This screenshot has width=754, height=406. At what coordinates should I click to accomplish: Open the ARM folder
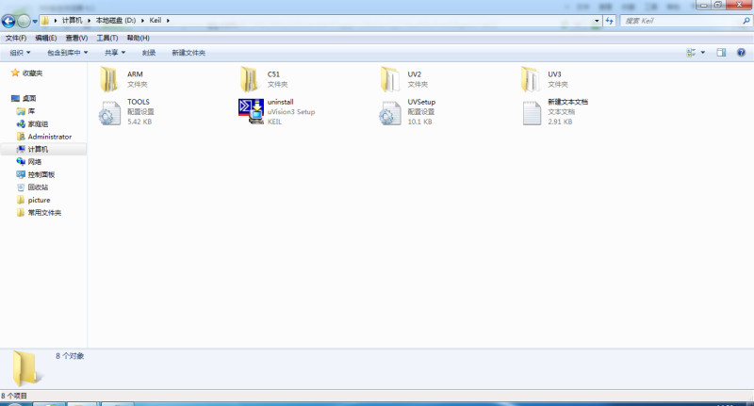pyautogui.click(x=110, y=78)
